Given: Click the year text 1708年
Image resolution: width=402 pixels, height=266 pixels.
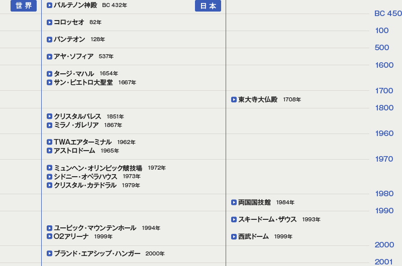Looking at the screenshot, I should tap(292, 99).
